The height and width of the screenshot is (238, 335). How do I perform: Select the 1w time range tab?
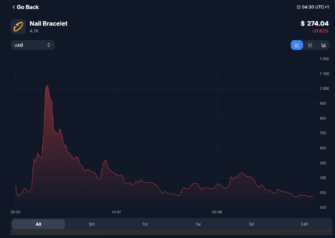tap(198, 224)
